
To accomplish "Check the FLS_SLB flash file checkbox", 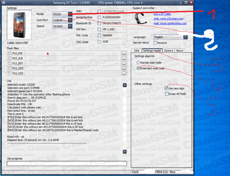I will click(x=10, y=58).
